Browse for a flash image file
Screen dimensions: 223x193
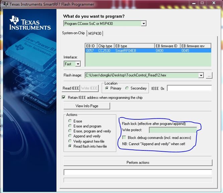click(209, 75)
